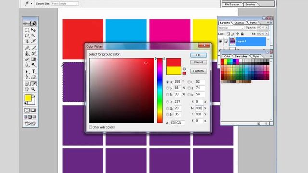Image resolution: width=308 pixels, height=173 pixels.
Task: Open the Sample Size dropdown
Action: click(65, 4)
